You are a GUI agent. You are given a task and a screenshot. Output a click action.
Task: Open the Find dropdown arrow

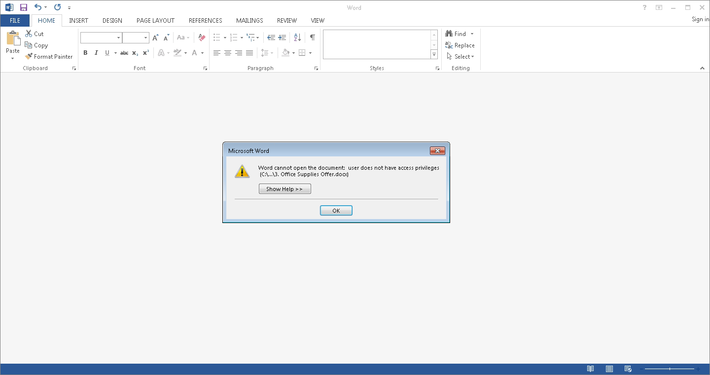point(472,34)
